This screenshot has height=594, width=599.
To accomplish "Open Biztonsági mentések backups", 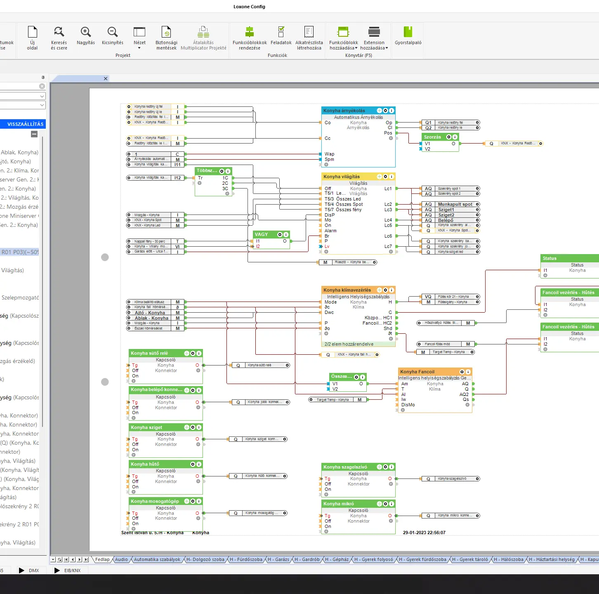I will pos(167,38).
